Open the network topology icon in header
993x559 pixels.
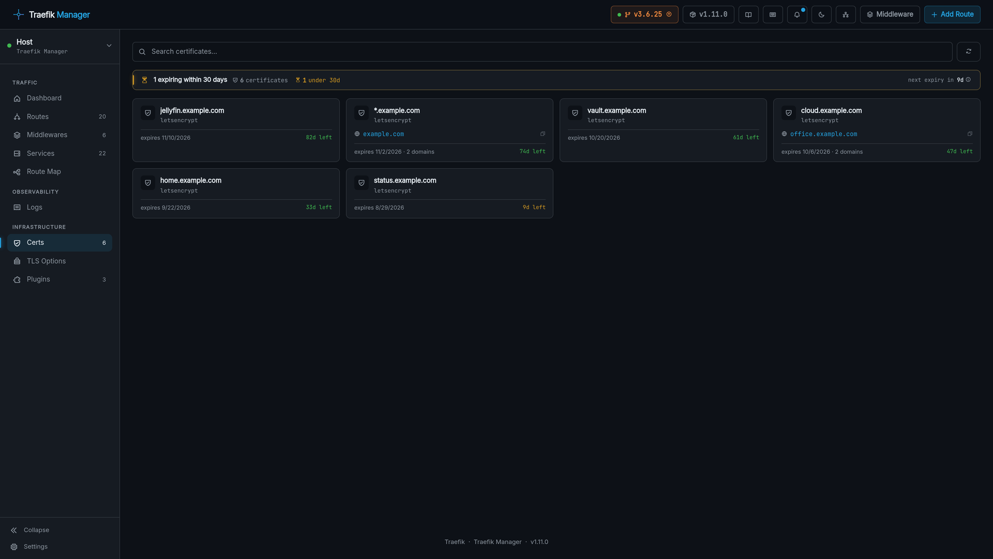(846, 14)
